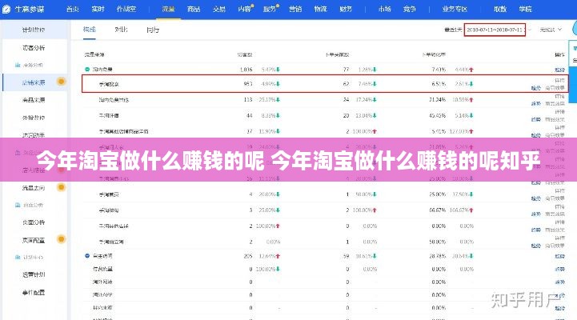Collapse the 自主访问 row with the blue circle

(87, 256)
